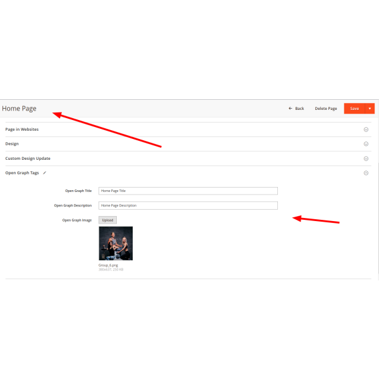
Task: Click the Back arrow icon
Action: tap(291, 109)
